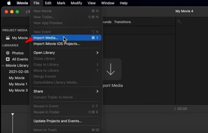Select My Movie under Project Media
This screenshot has width=208, height=133.
tap(20, 38)
